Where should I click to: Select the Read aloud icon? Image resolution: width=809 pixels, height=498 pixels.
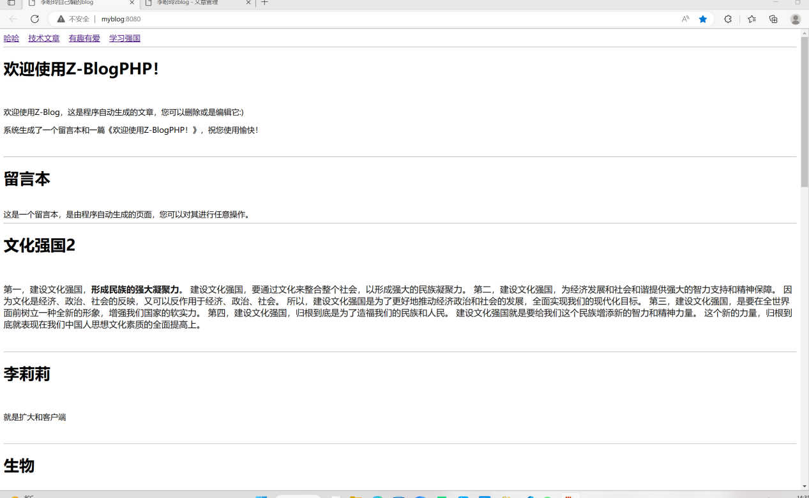coord(686,19)
